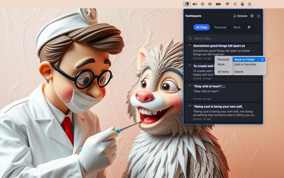Viewport: 284px width, 178px height.
Task: Open Spotlight search magnifier icon
Action: (235, 4)
